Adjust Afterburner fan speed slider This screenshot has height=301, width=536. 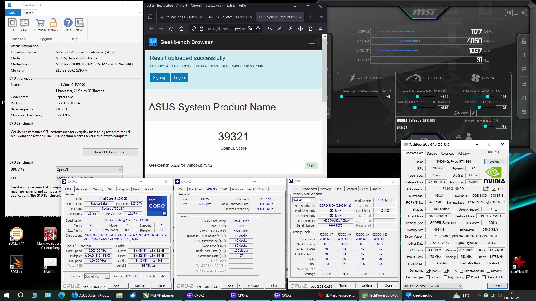[485, 126]
